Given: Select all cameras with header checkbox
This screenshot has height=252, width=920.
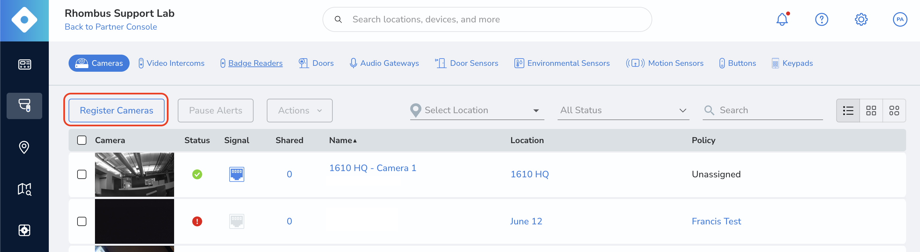Looking at the screenshot, I should [x=82, y=140].
